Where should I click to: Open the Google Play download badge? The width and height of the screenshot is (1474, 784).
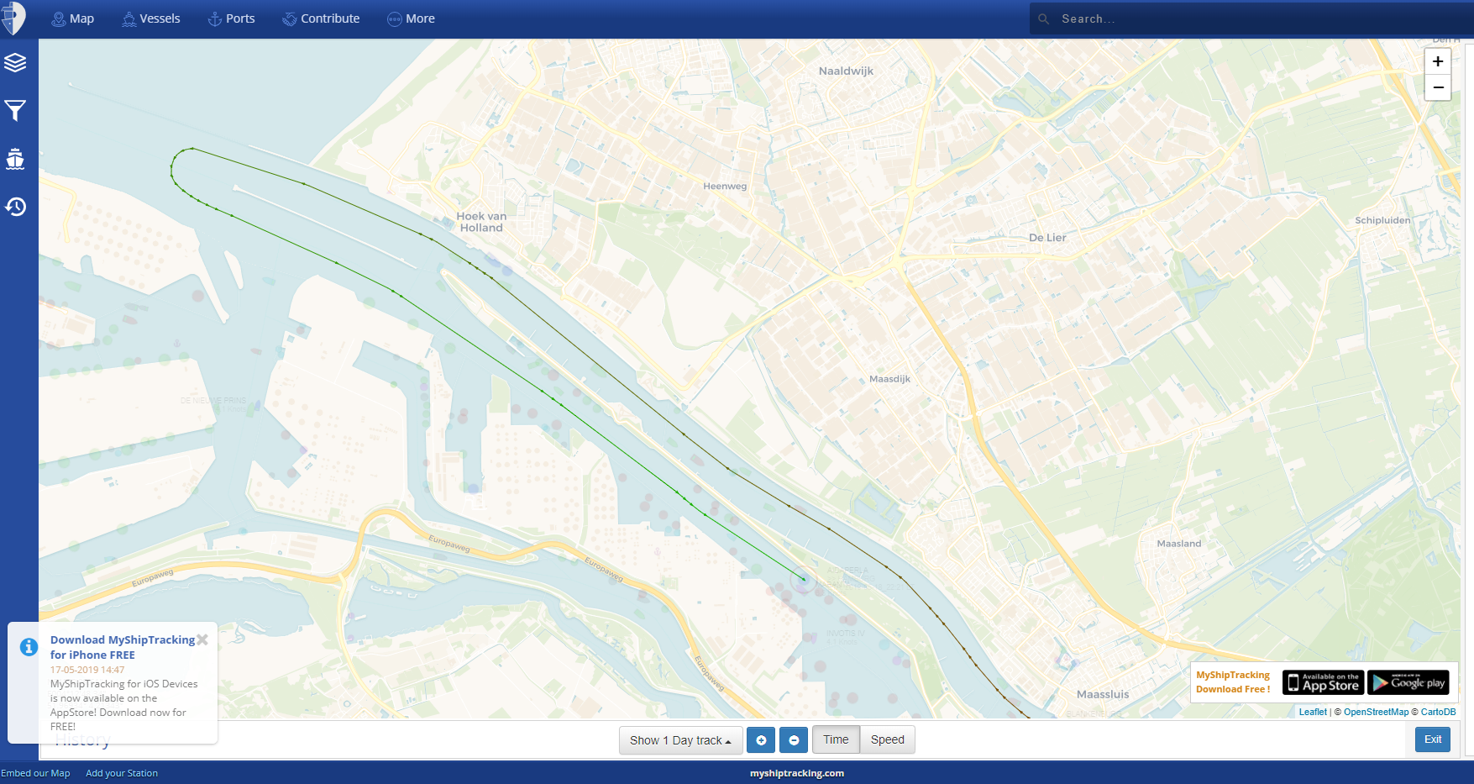click(1408, 682)
